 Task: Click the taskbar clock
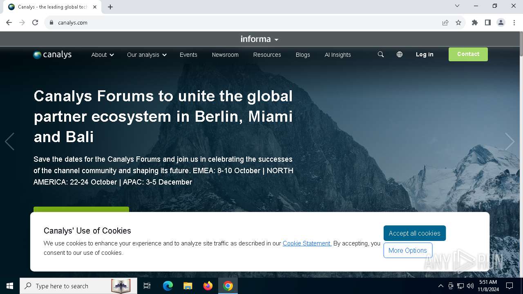pyautogui.click(x=488, y=286)
